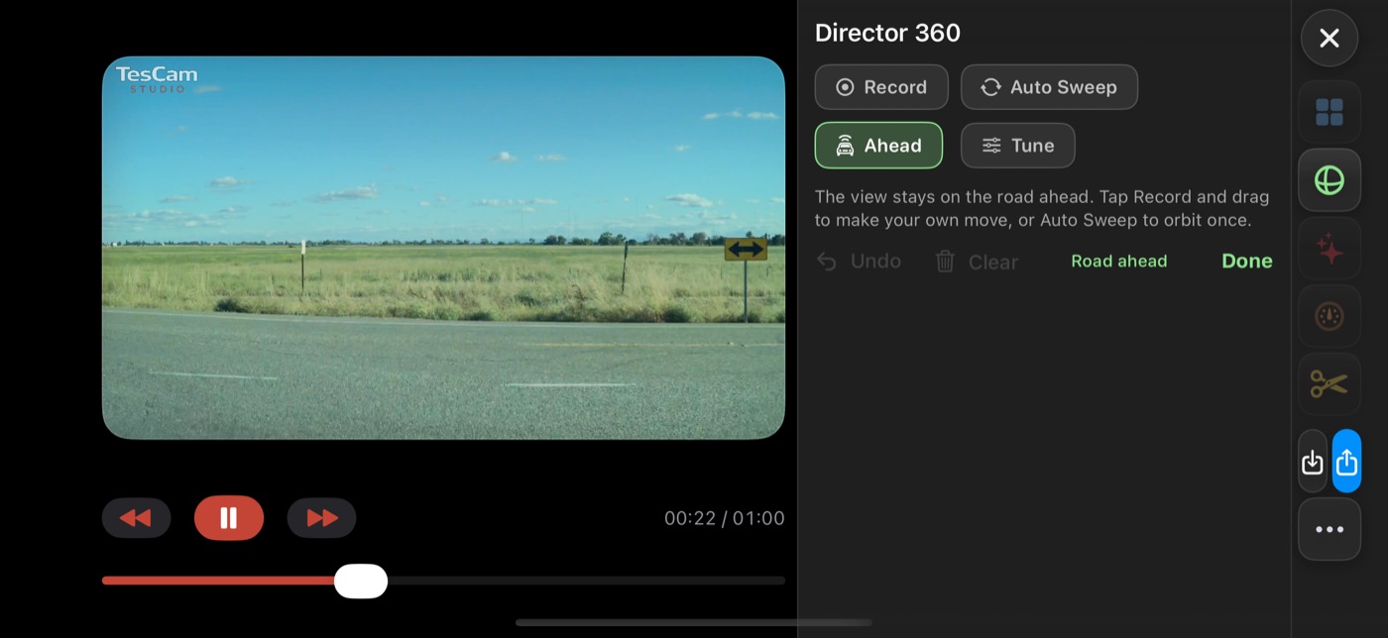Close the Director 360 panel
Image resolution: width=1388 pixels, height=638 pixels.
(x=1330, y=39)
